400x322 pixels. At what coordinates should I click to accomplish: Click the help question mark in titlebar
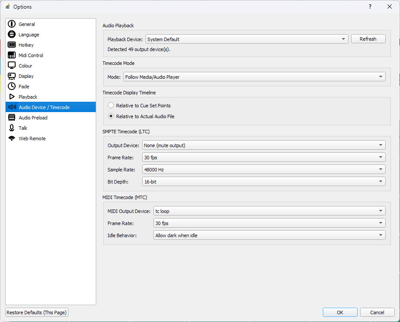pyautogui.click(x=370, y=6)
